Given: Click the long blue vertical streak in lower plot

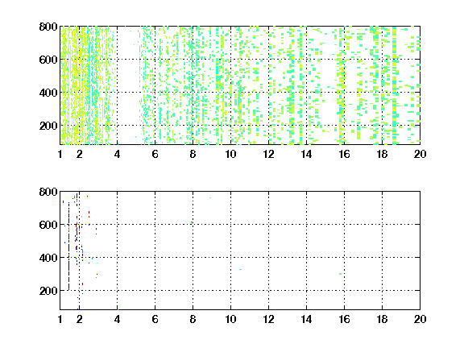Looking at the screenshot, I should point(68,246).
